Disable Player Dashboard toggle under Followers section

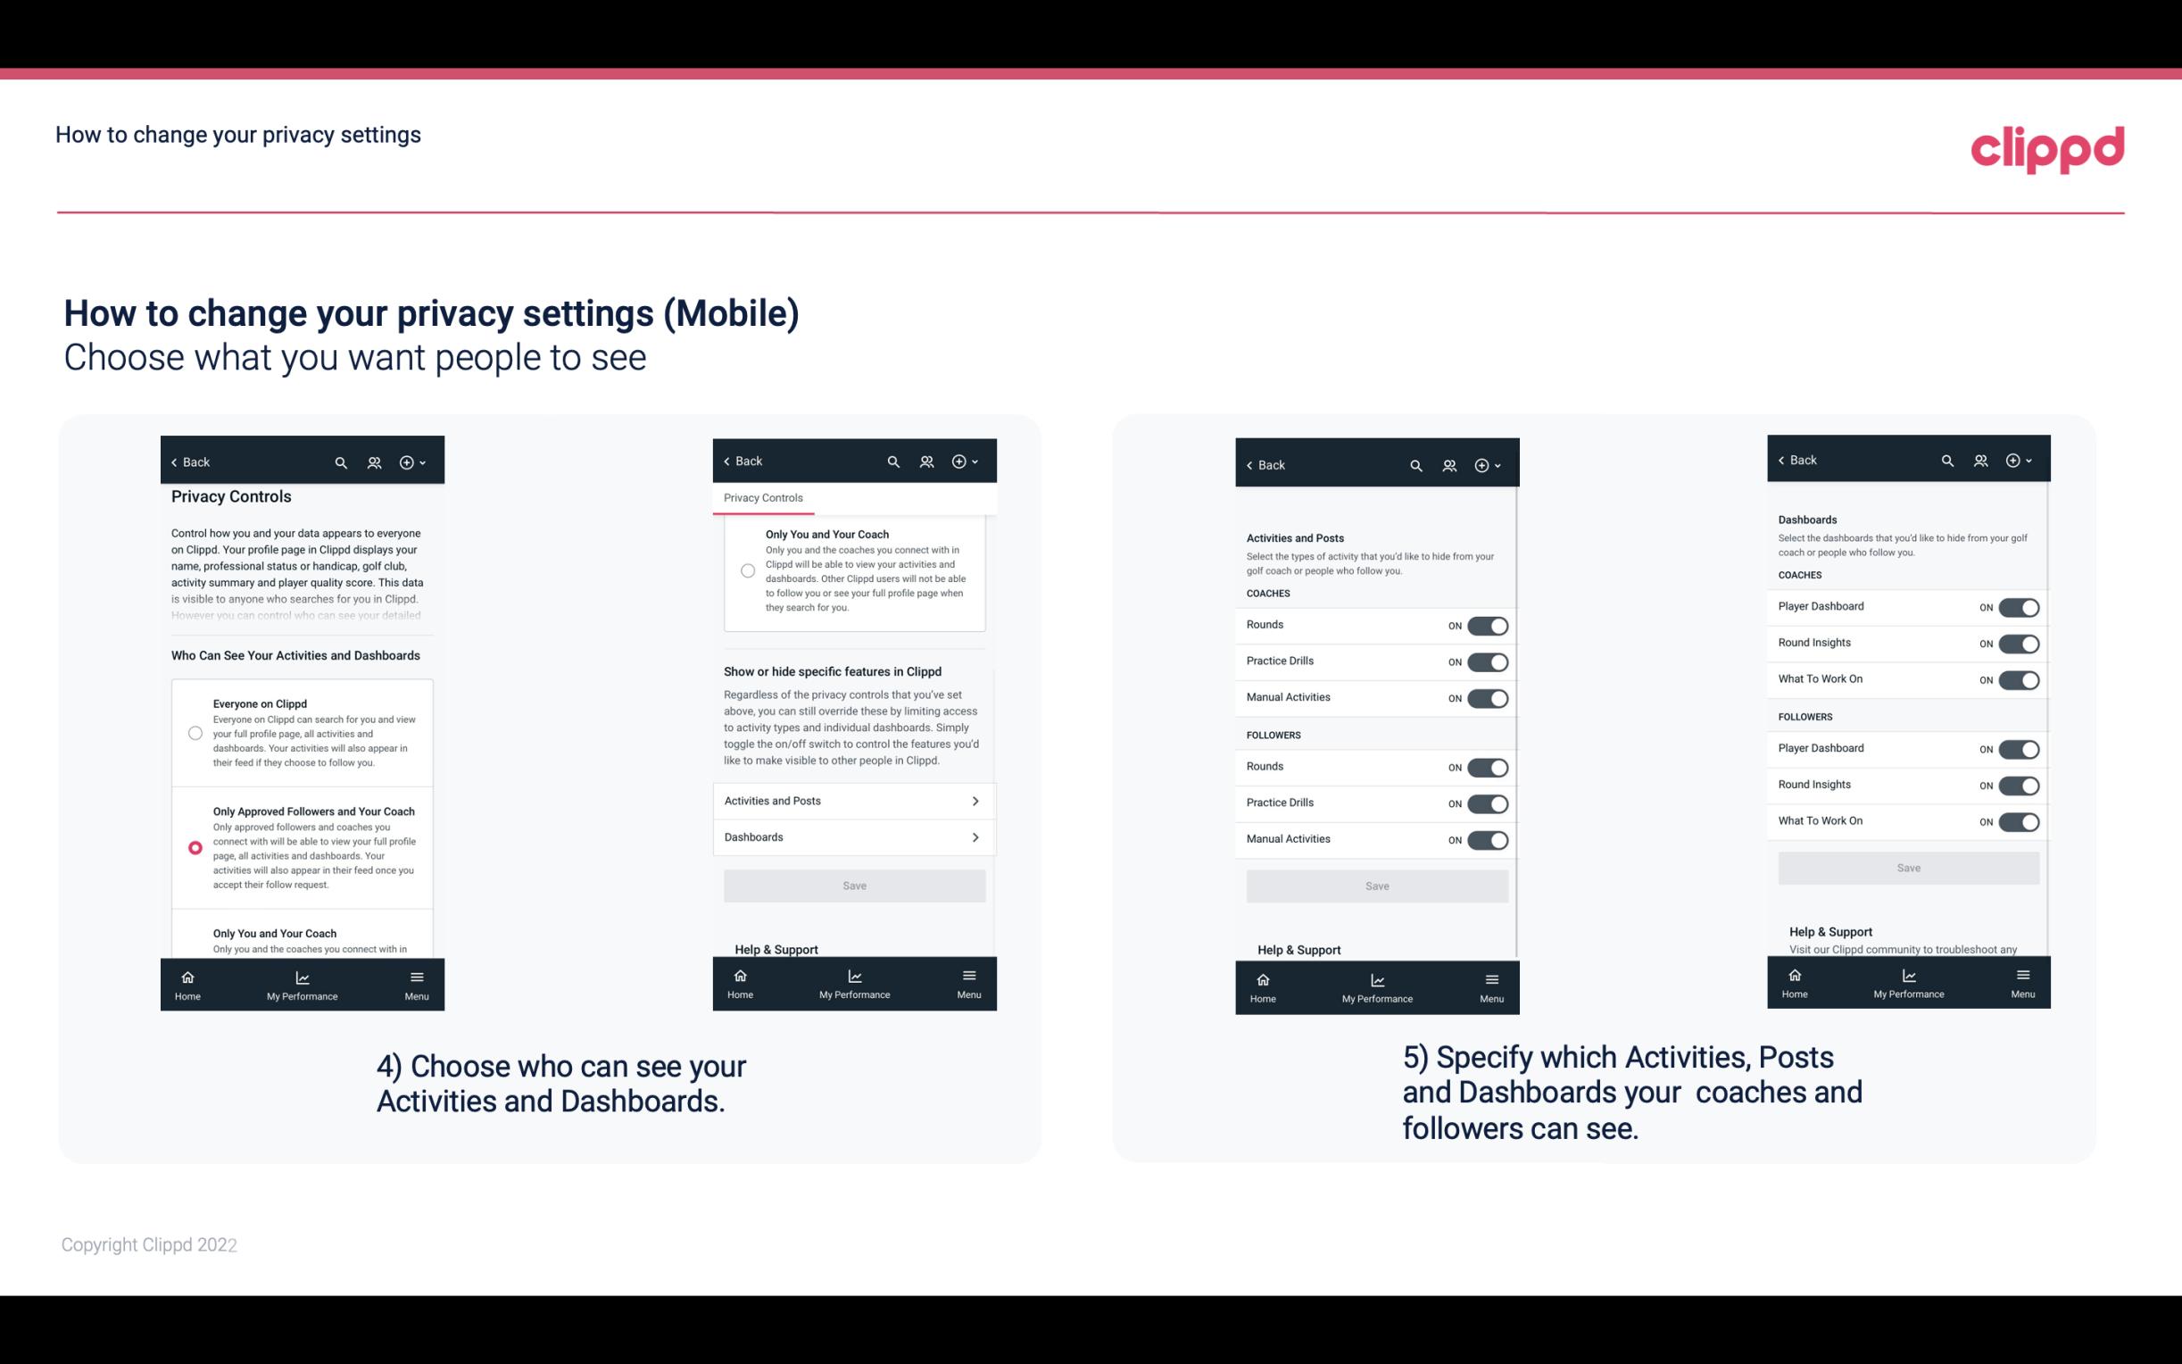point(2019,748)
